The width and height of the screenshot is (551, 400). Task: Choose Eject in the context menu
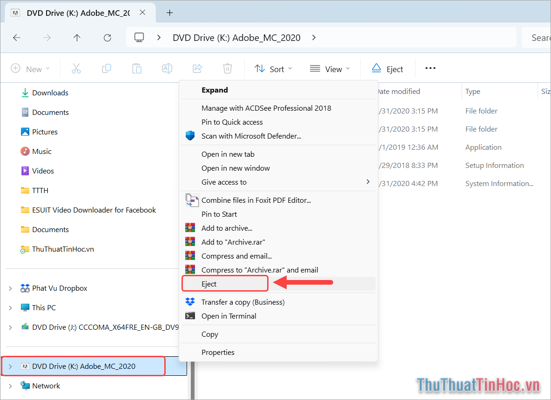click(278, 284)
